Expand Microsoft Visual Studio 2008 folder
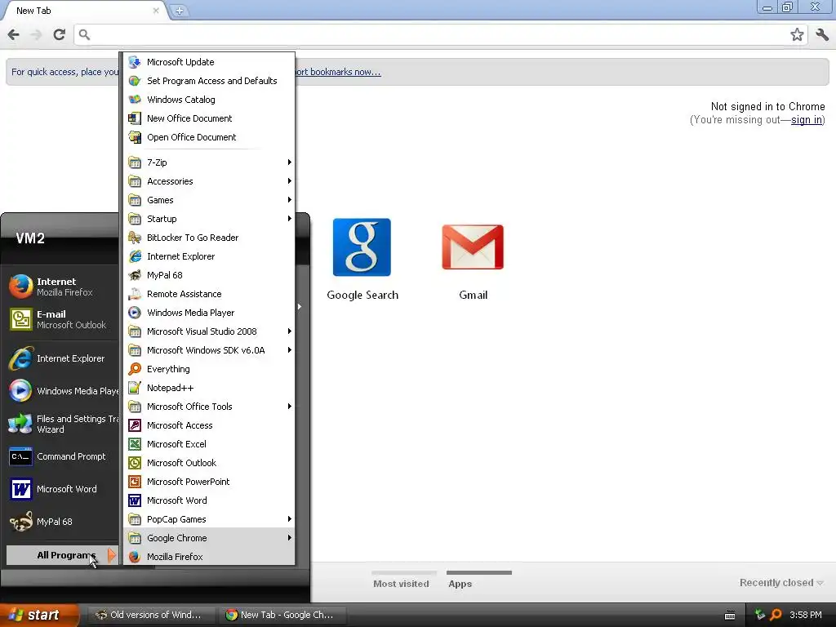 (x=209, y=331)
